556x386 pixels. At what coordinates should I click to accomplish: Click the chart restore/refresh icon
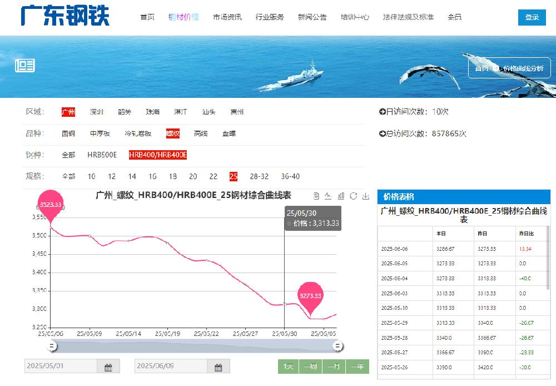click(x=353, y=196)
